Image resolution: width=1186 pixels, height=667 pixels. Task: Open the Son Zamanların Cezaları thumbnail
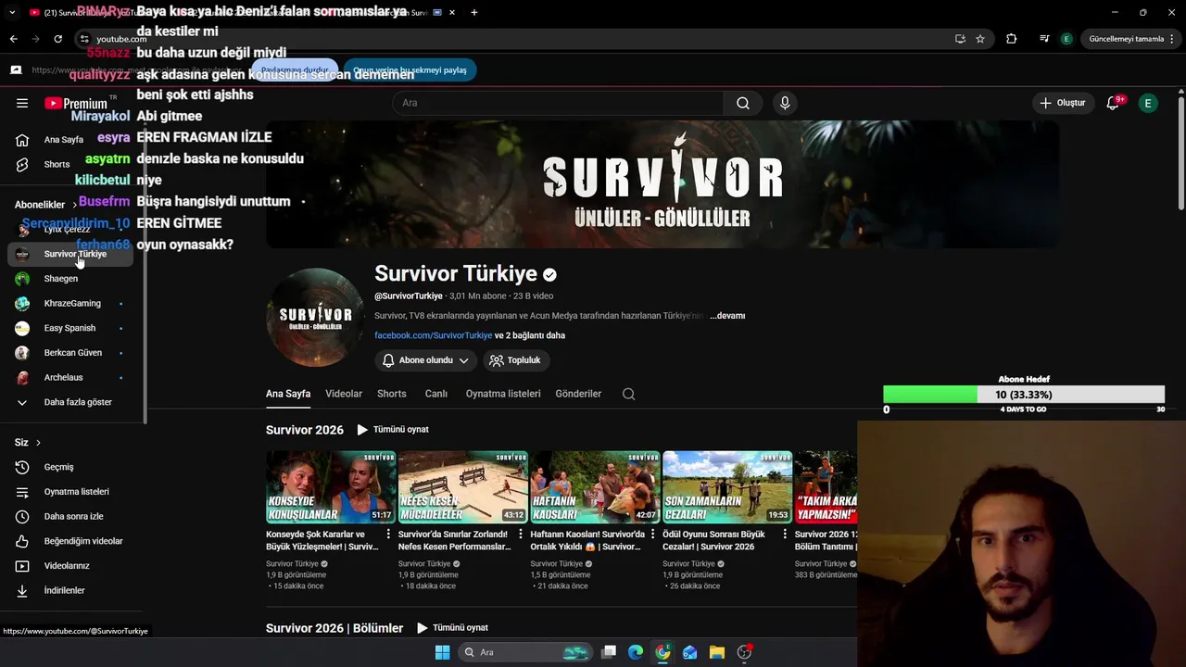[727, 487]
